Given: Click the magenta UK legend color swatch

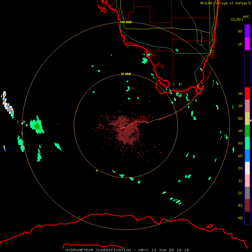Looking at the screenshot, I should coord(247,44).
